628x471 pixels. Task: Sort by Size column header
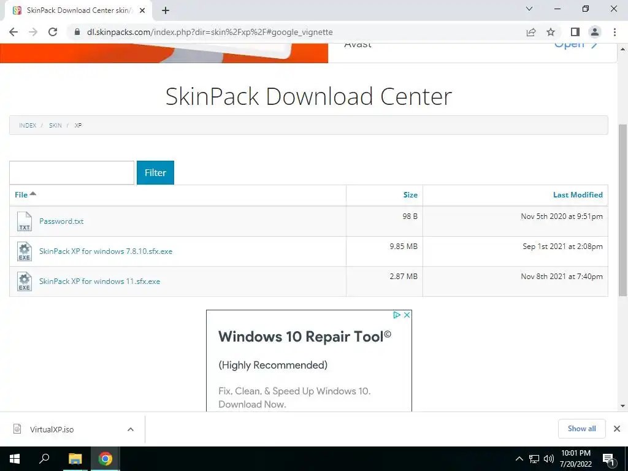410,194
